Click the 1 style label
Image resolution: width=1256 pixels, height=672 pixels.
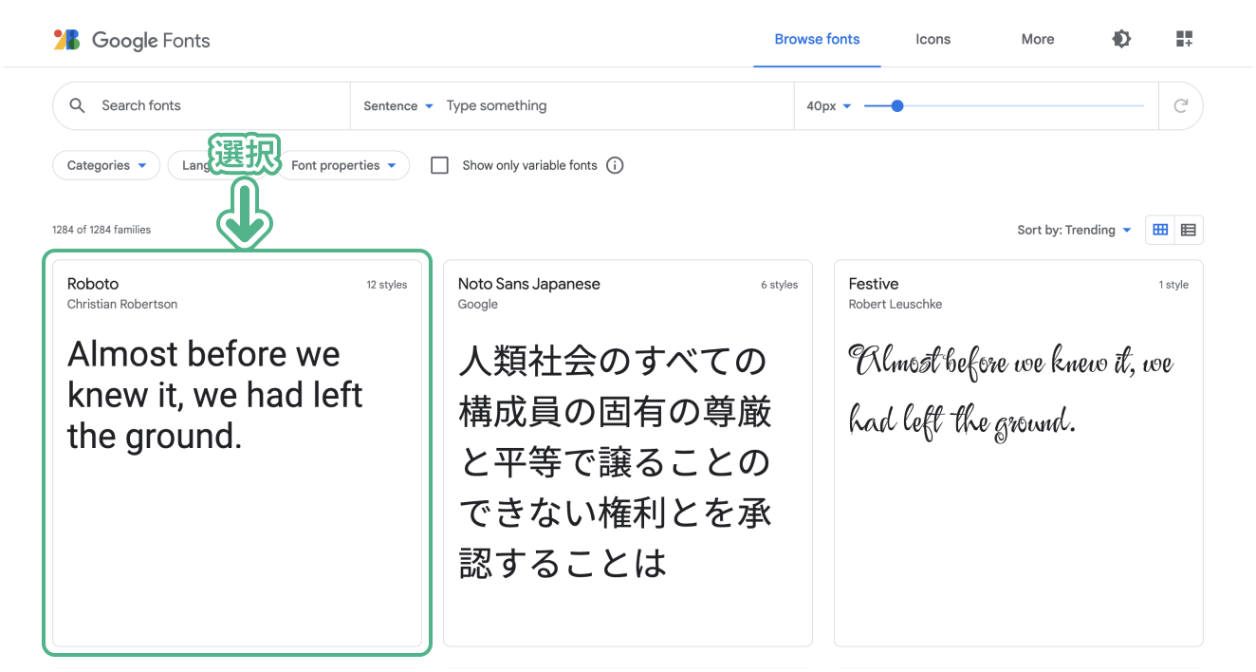click(x=1173, y=285)
